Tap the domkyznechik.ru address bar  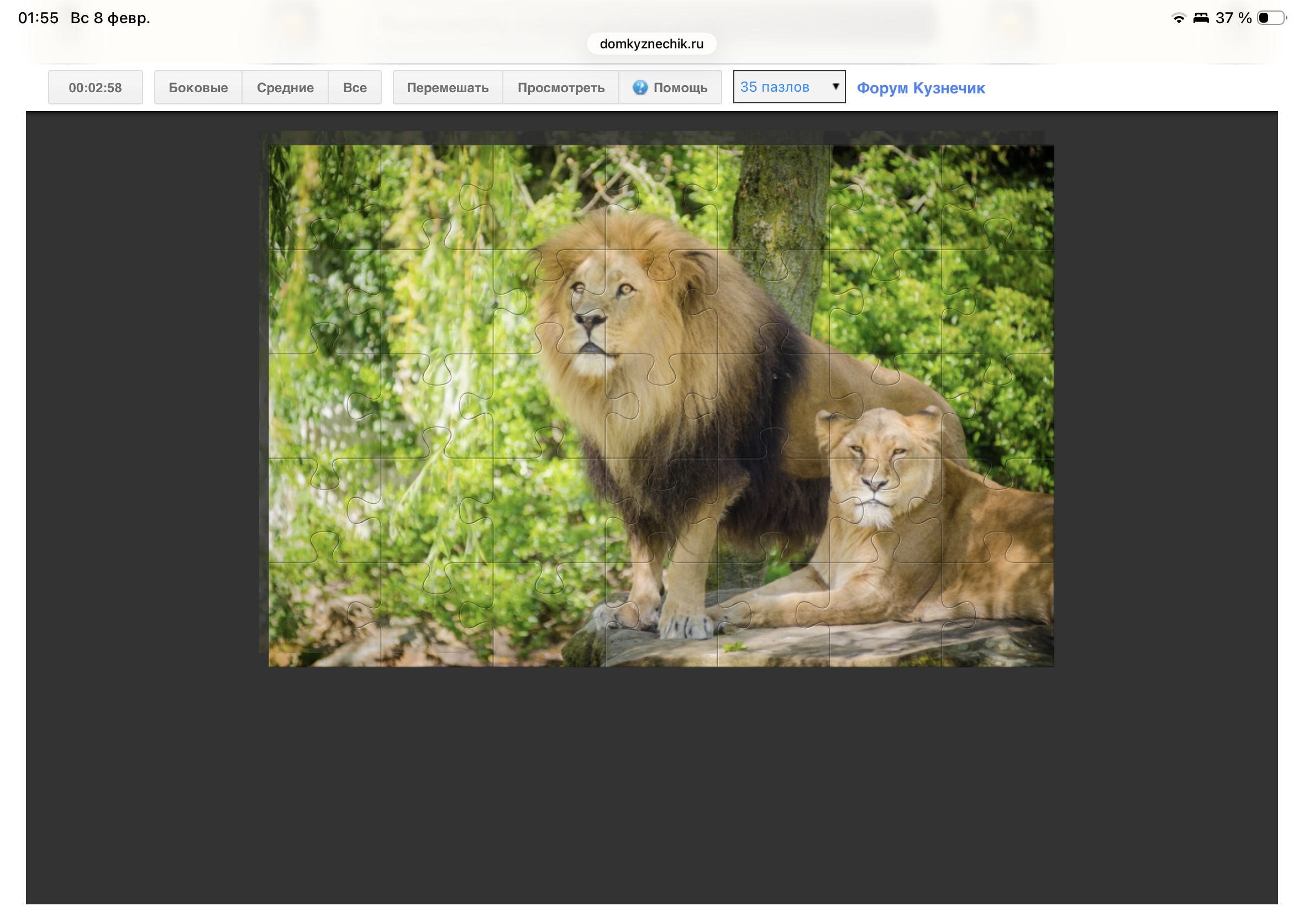click(x=651, y=44)
